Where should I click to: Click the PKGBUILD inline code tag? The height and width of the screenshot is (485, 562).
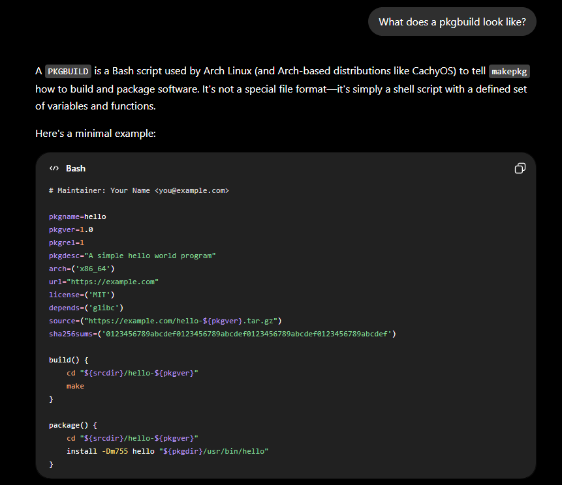68,71
